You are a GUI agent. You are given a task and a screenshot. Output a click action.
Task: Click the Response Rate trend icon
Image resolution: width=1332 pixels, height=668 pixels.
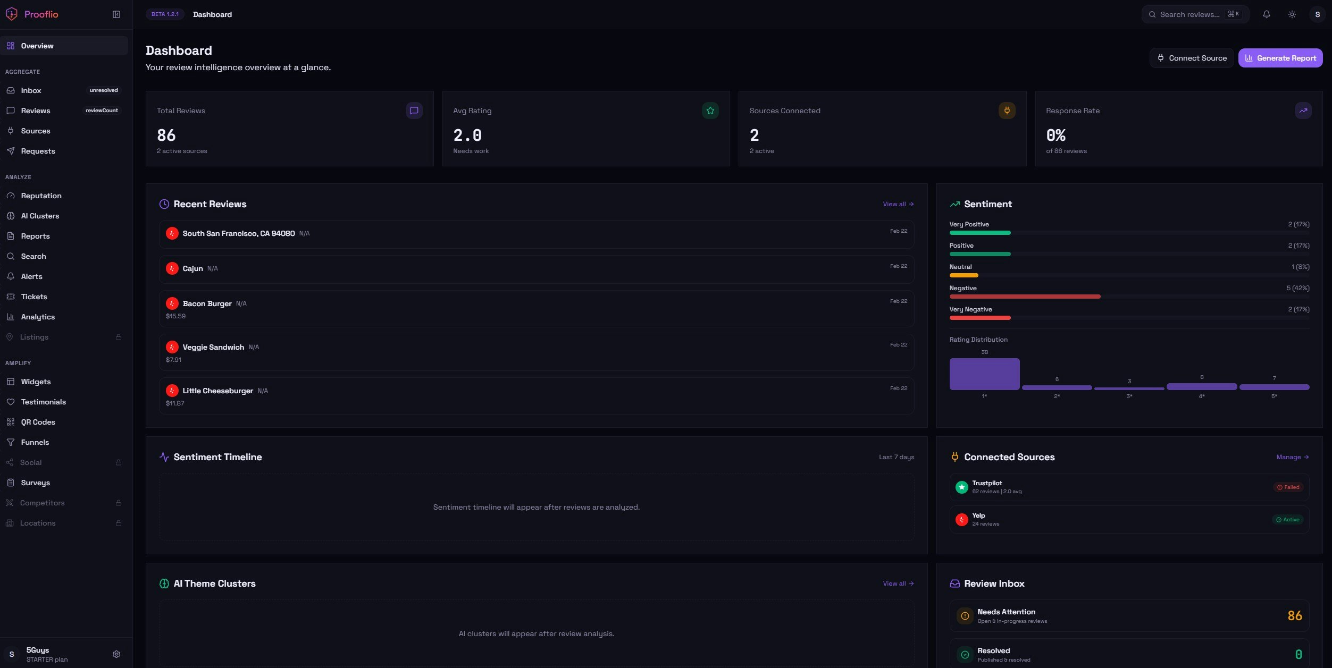point(1303,111)
